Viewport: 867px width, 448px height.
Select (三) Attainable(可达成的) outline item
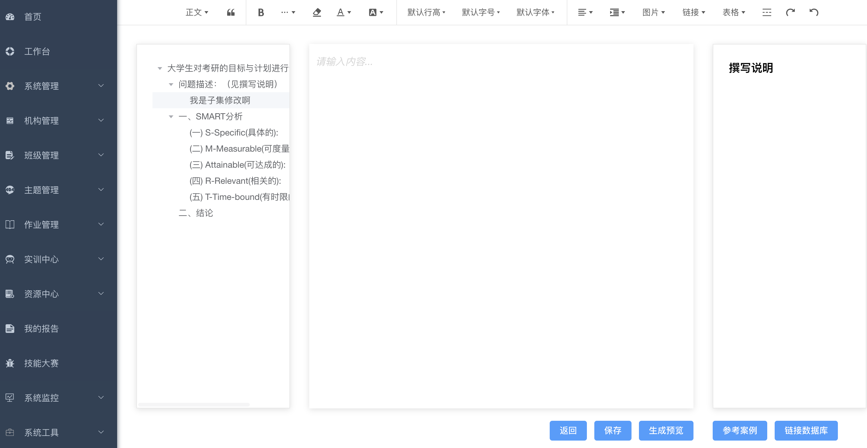(x=237, y=165)
